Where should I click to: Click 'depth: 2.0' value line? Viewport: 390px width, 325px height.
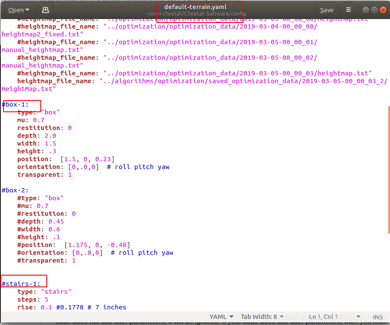coord(36,136)
